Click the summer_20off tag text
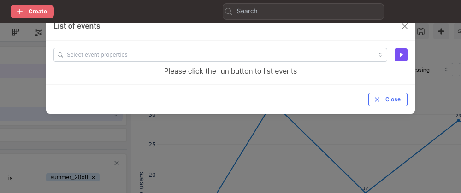 pos(70,177)
